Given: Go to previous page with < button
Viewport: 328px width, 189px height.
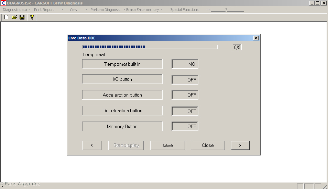Looking at the screenshot, I should click(x=91, y=146).
